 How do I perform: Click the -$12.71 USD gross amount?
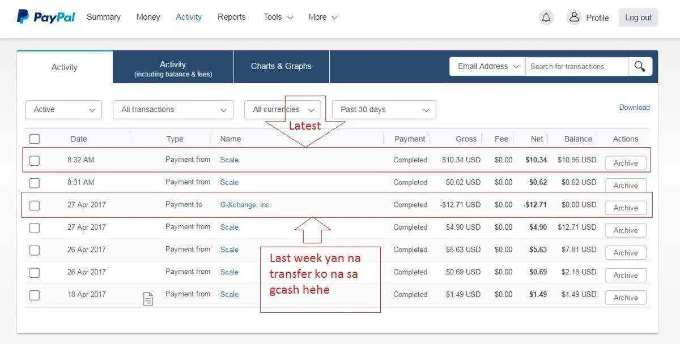click(460, 205)
